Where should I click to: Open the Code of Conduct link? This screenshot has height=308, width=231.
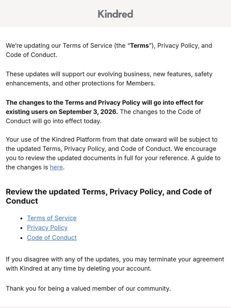pyautogui.click(x=52, y=238)
